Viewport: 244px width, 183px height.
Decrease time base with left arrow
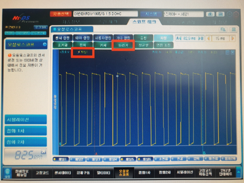coord(209,38)
